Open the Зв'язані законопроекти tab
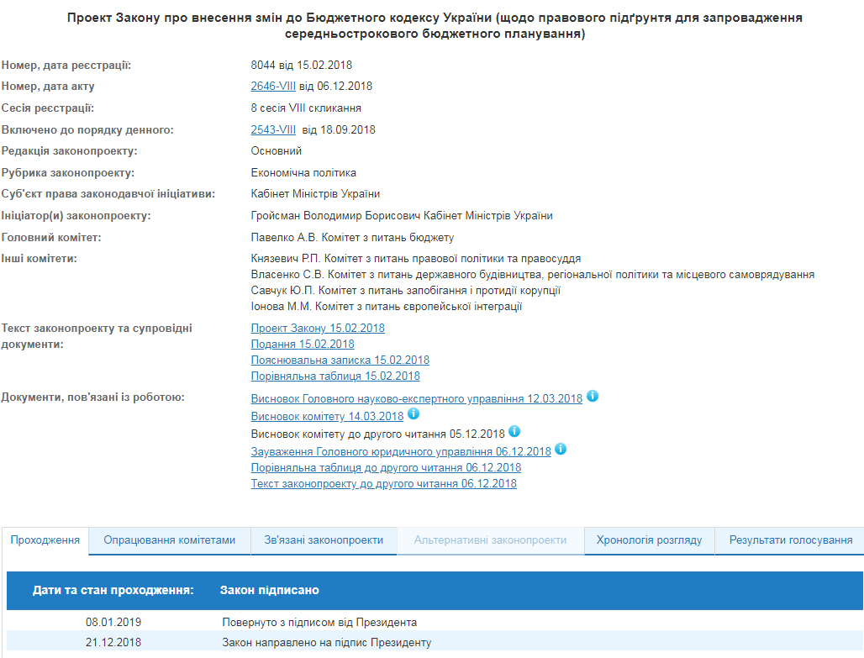This screenshot has width=864, height=658. (x=324, y=540)
